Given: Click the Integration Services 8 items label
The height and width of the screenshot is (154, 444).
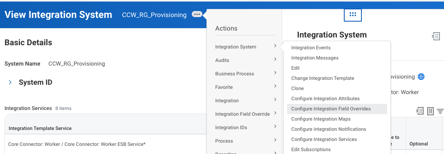Looking at the screenshot, I should (x=38, y=108).
